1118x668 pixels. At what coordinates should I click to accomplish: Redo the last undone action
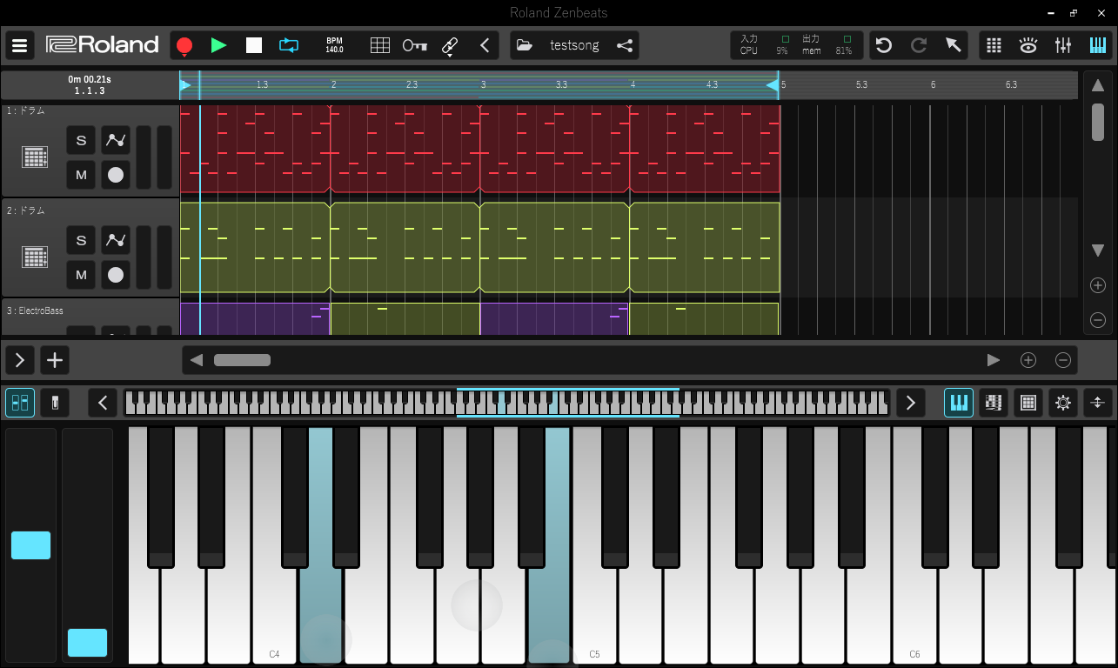click(x=919, y=45)
